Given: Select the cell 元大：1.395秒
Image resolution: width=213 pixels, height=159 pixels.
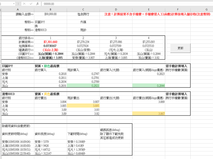Looking at the screenshot, I should (83, 150).
